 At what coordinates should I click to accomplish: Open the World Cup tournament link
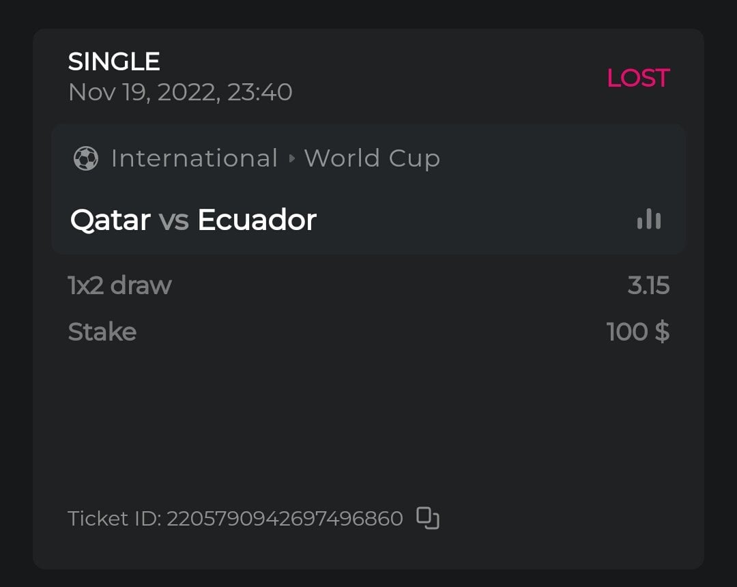(372, 158)
